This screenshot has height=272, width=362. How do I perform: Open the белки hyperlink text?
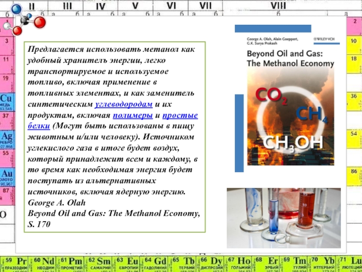coord(39,126)
